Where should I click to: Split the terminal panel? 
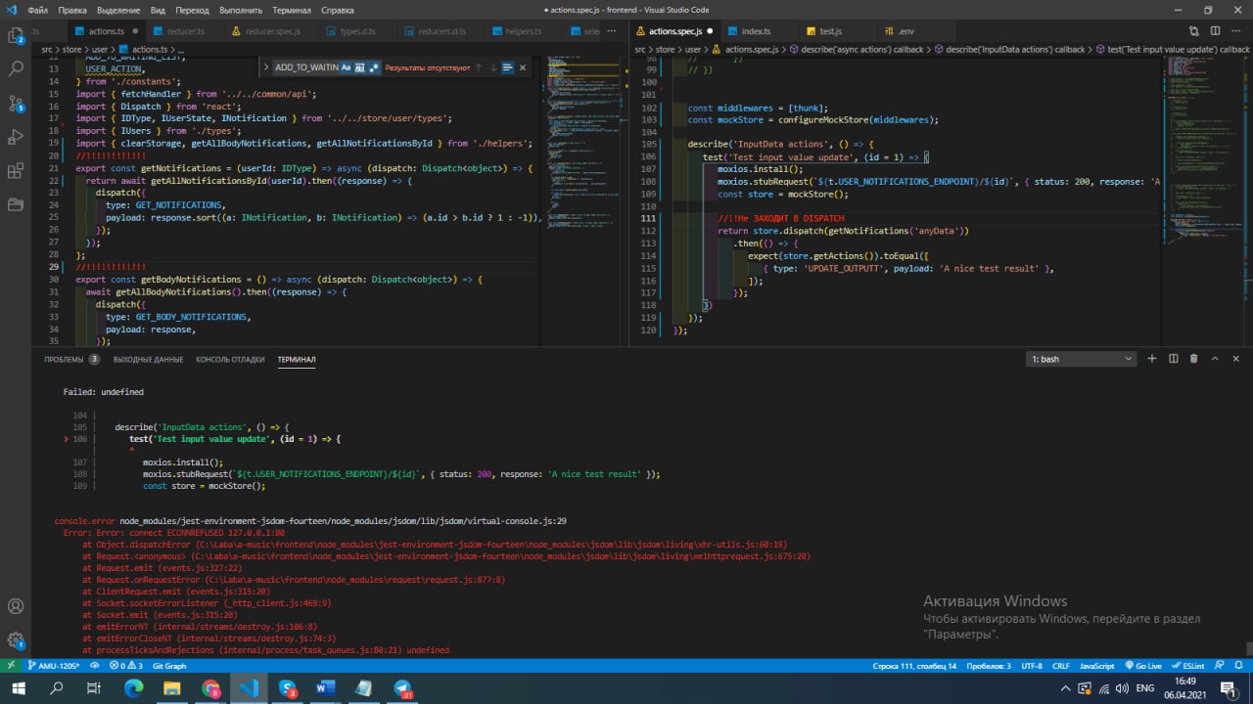(1173, 359)
